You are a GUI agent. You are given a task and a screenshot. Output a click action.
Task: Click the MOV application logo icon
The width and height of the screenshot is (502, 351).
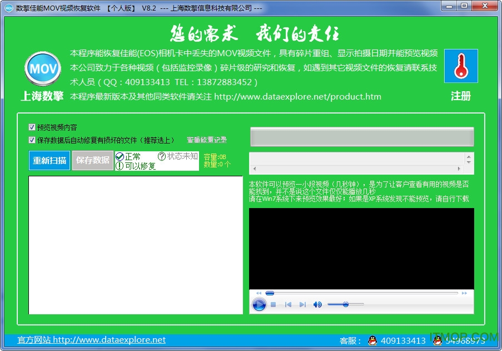point(42,67)
